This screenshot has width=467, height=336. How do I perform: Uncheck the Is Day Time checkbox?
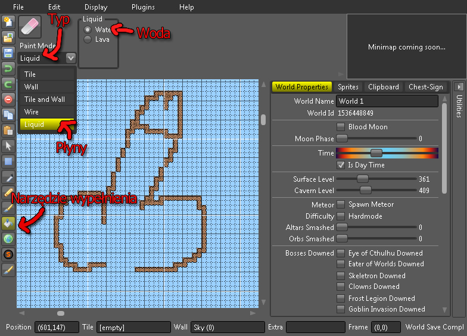[x=341, y=165]
